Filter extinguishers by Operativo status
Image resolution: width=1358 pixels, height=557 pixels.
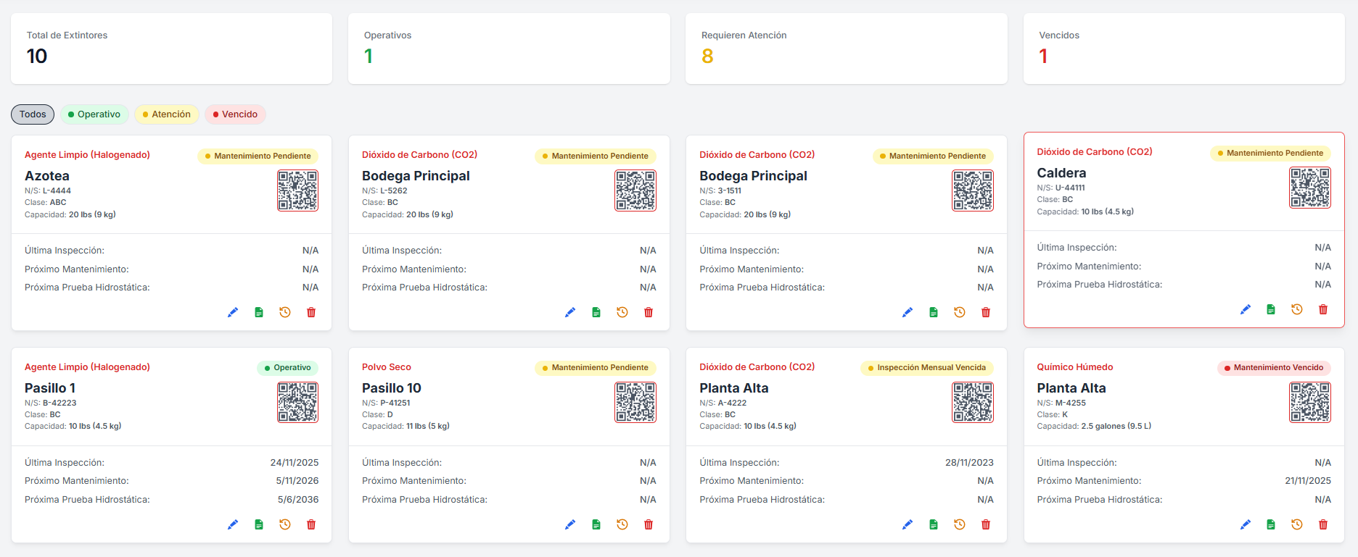click(x=94, y=114)
